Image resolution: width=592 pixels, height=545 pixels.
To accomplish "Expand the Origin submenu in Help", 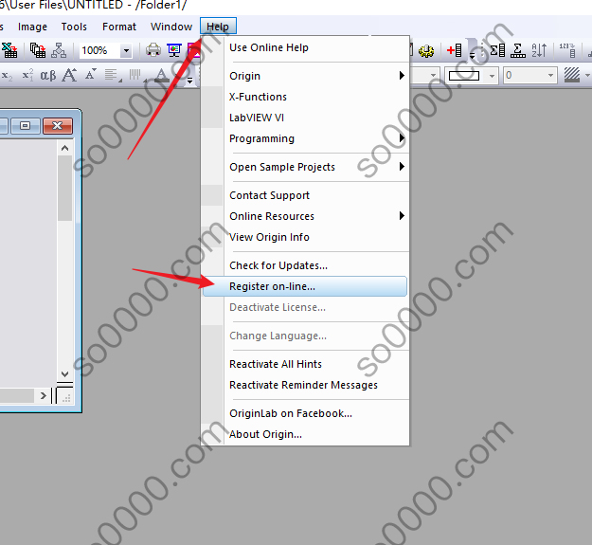I will pos(316,76).
